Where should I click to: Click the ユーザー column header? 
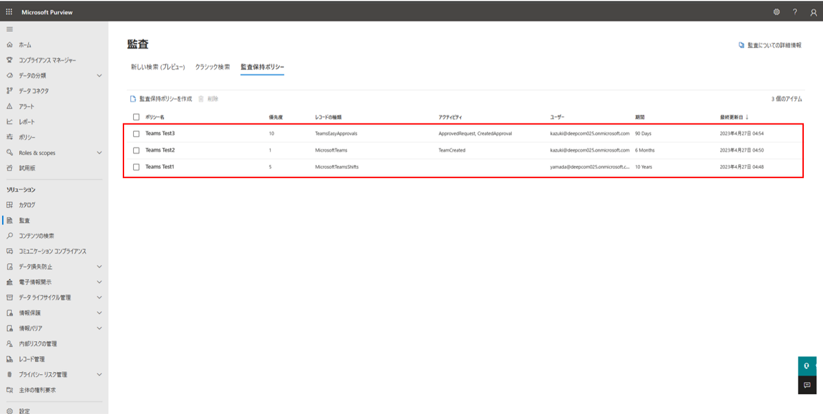point(557,117)
